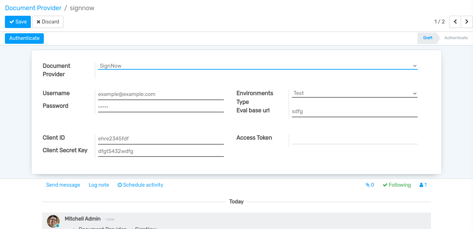Image resolution: width=473 pixels, height=229 pixels.
Task: Open Log note in the chatter
Action: tap(99, 185)
